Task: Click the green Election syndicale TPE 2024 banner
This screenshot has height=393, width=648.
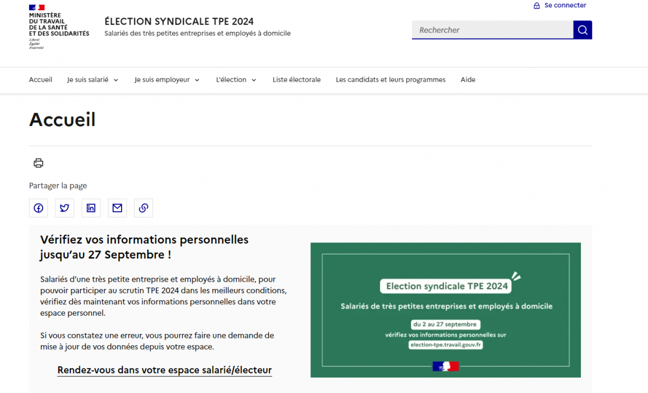Action: coord(445,310)
